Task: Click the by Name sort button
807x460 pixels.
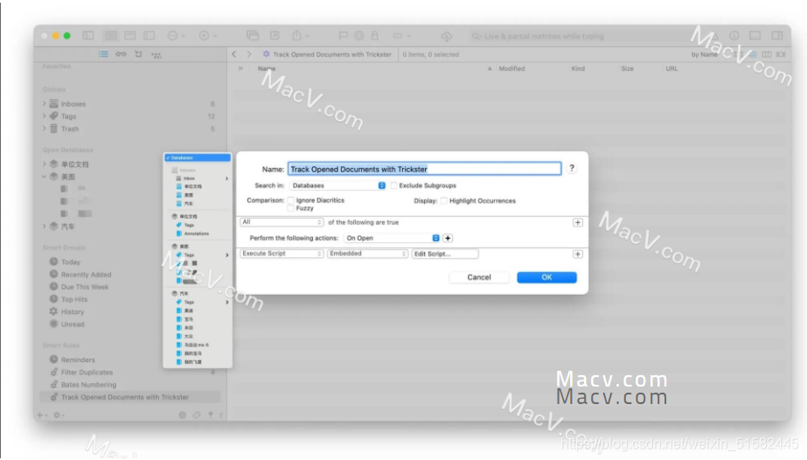Action: (x=704, y=54)
